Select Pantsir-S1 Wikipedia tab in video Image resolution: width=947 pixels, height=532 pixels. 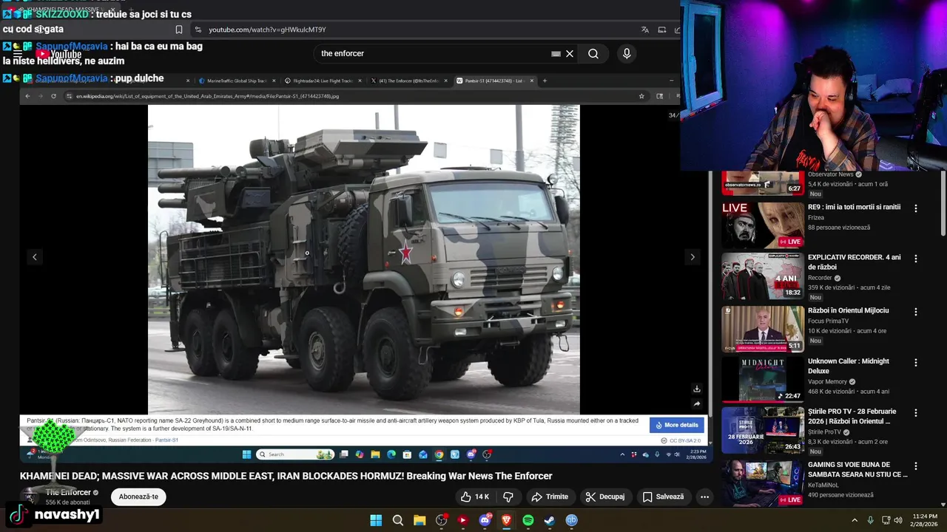[494, 81]
